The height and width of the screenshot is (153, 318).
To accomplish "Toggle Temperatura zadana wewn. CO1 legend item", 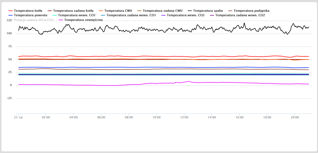I will tap(131, 15).
